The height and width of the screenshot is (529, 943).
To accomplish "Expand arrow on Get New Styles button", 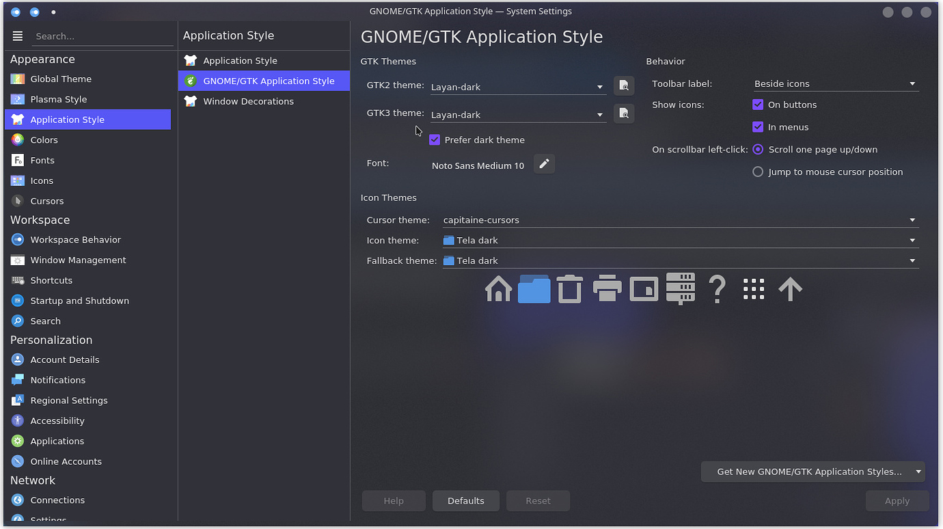I will point(919,472).
